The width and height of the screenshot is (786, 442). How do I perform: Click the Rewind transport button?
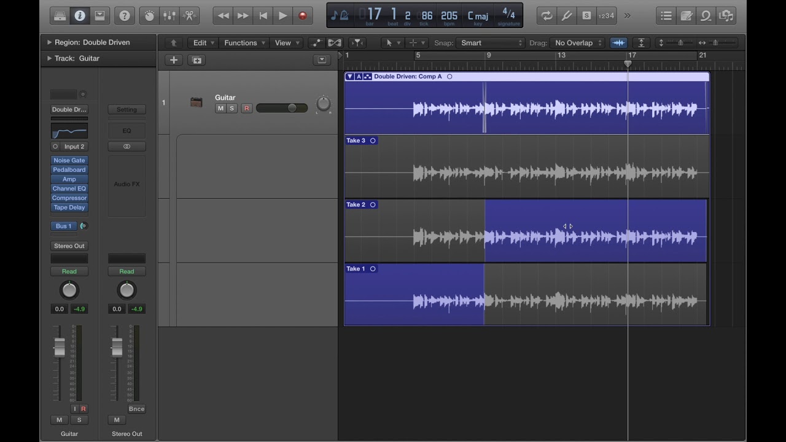point(224,16)
